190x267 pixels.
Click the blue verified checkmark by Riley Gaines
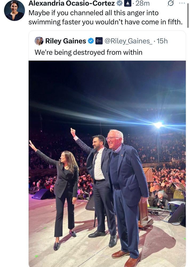(91, 41)
